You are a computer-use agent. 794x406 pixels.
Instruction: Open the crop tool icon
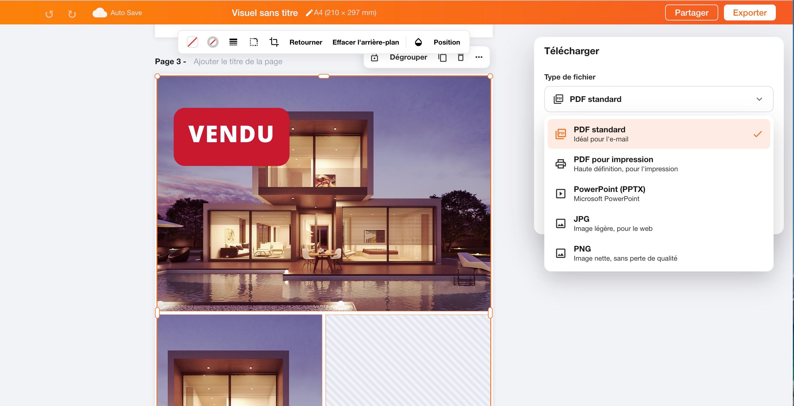274,42
